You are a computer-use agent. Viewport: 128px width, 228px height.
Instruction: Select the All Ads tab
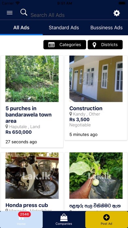point(21,28)
